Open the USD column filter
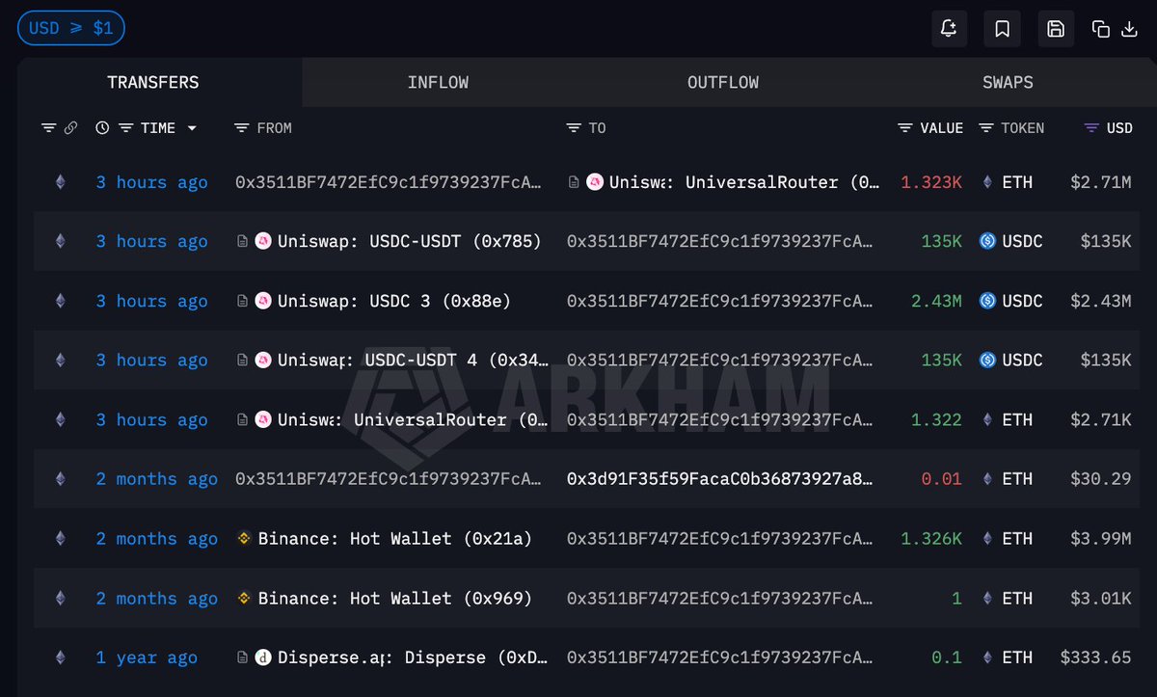The image size is (1157, 697). 1091,128
